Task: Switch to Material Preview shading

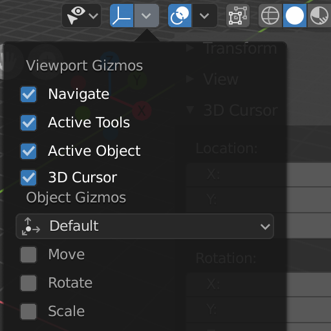Action: [x=319, y=16]
